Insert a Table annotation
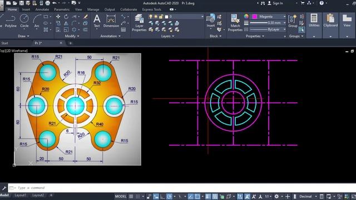The image size is (356, 200). point(123,29)
